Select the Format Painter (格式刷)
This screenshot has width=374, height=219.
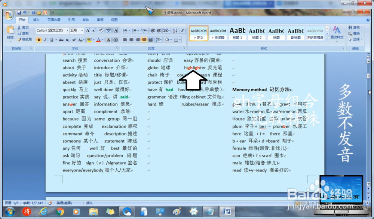point(25,39)
